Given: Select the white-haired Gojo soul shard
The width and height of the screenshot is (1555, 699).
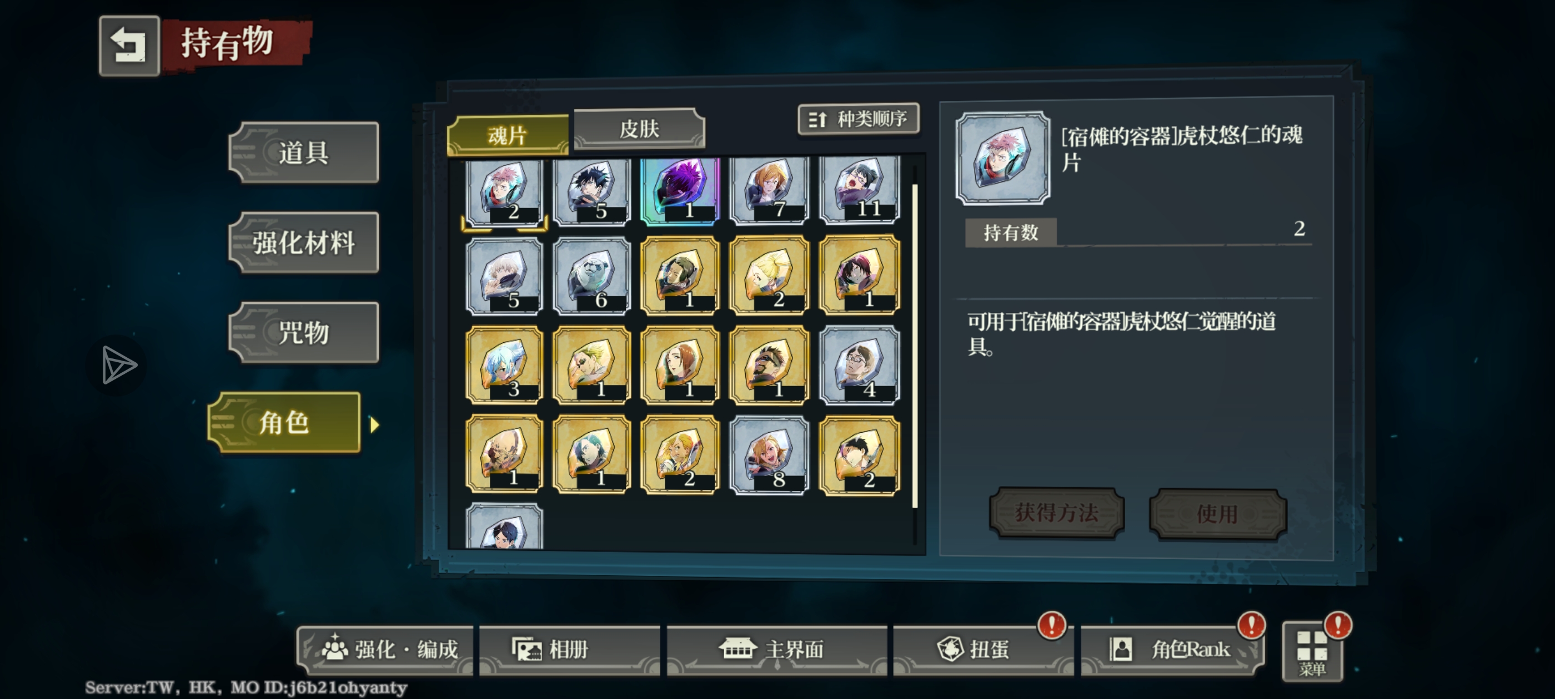Looking at the screenshot, I should 504,276.
